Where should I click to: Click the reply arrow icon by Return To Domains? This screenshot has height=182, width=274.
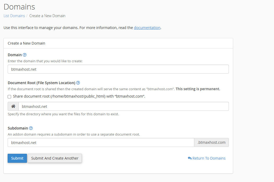pyautogui.click(x=190, y=158)
